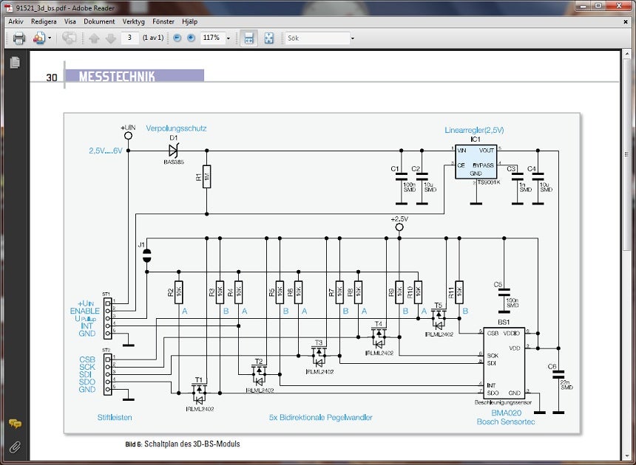This screenshot has height=465, width=636.
Task: Click the Bosch Sensortec text
Action: tap(505, 421)
